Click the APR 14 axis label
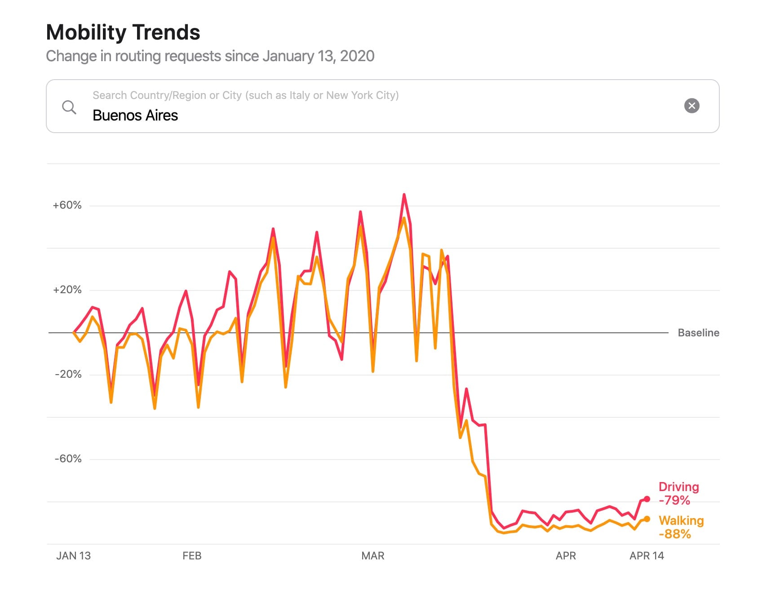The height and width of the screenshot is (590, 780). (x=647, y=556)
